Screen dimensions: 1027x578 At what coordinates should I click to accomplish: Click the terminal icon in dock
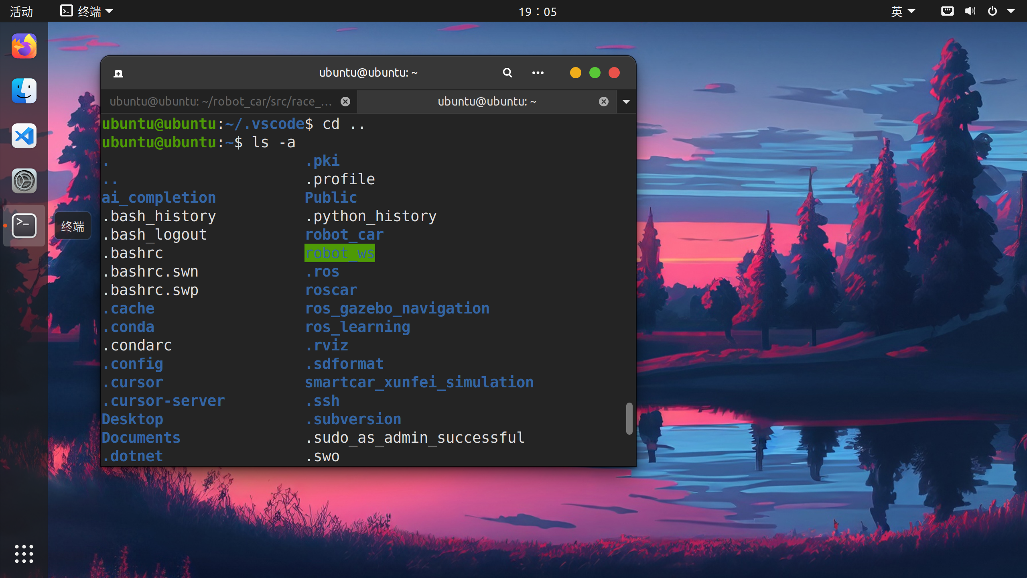click(x=24, y=226)
